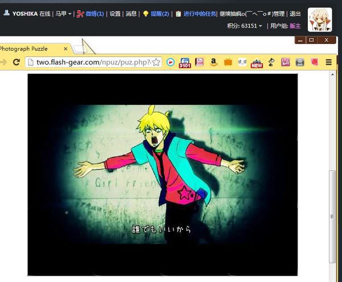
Task: Expand the 马甲 dropdown
Action: click(63, 14)
